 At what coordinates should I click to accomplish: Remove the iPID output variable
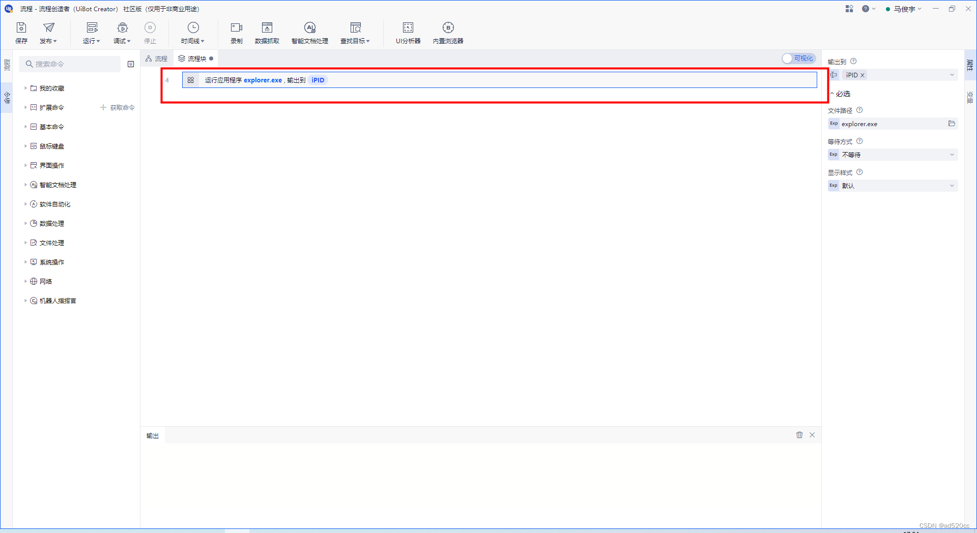click(x=863, y=75)
